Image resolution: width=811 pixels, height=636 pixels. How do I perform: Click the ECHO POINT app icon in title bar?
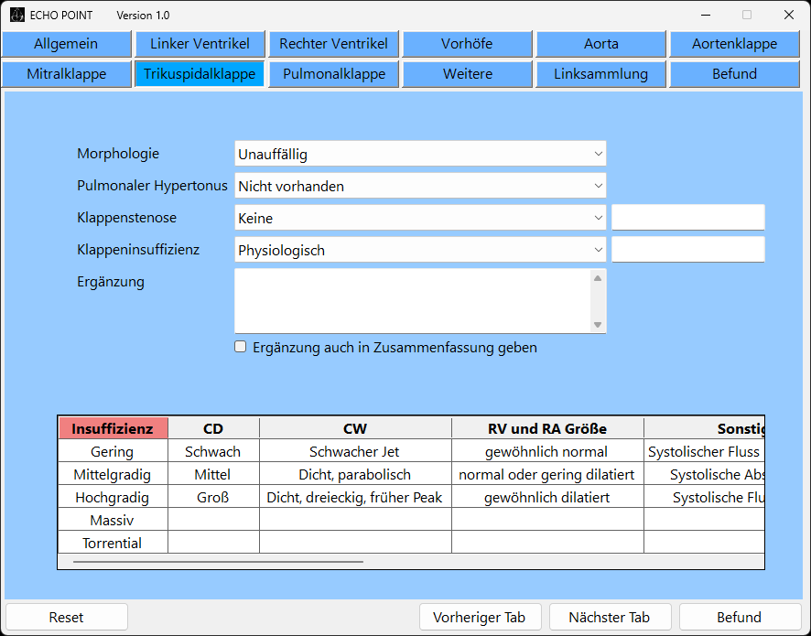tap(17, 15)
